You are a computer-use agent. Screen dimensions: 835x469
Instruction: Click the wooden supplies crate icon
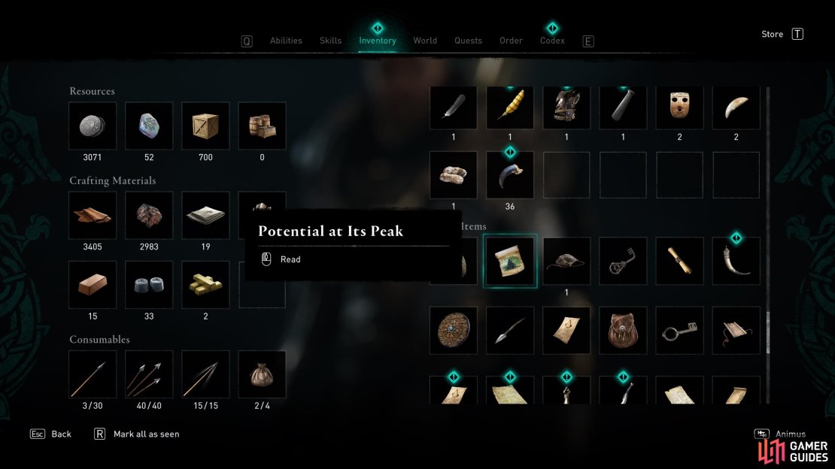pyautogui.click(x=205, y=126)
